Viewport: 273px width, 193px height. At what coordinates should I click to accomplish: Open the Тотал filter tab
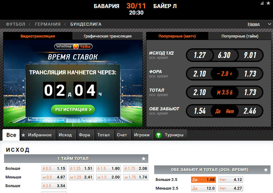[x=103, y=135]
